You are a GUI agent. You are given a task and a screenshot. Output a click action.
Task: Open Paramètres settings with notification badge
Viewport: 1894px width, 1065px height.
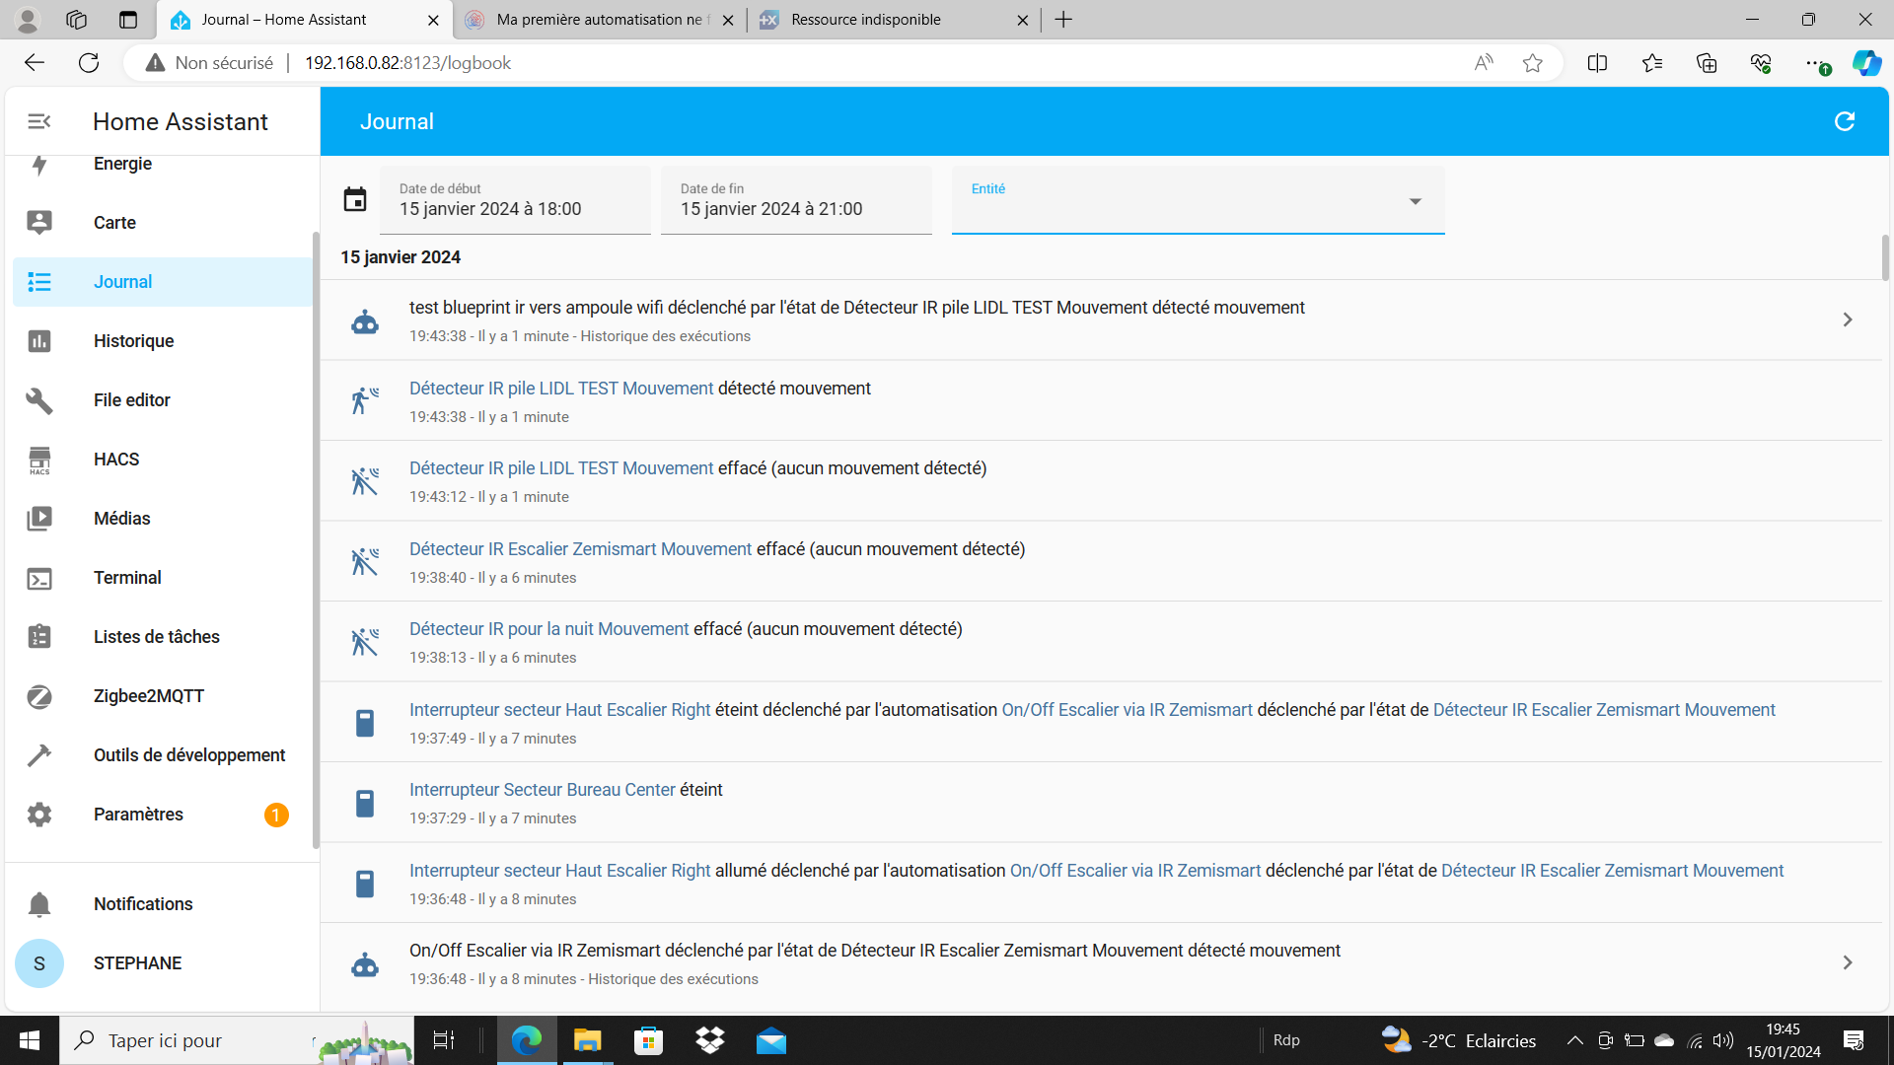tap(138, 815)
